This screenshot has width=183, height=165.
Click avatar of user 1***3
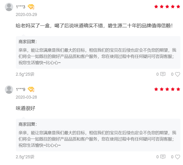click(x=9, y=7)
